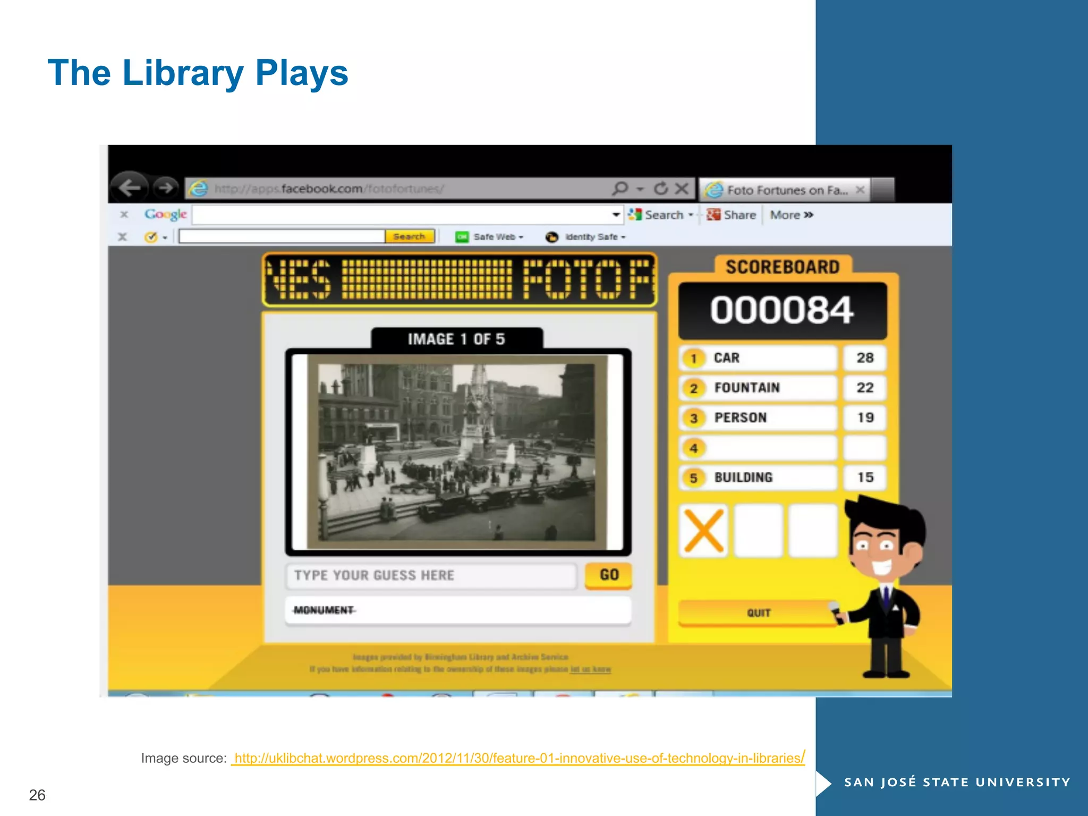This screenshot has height=816, width=1088.
Task: Select the empty answer row number 4
Action: pyautogui.click(x=758, y=448)
